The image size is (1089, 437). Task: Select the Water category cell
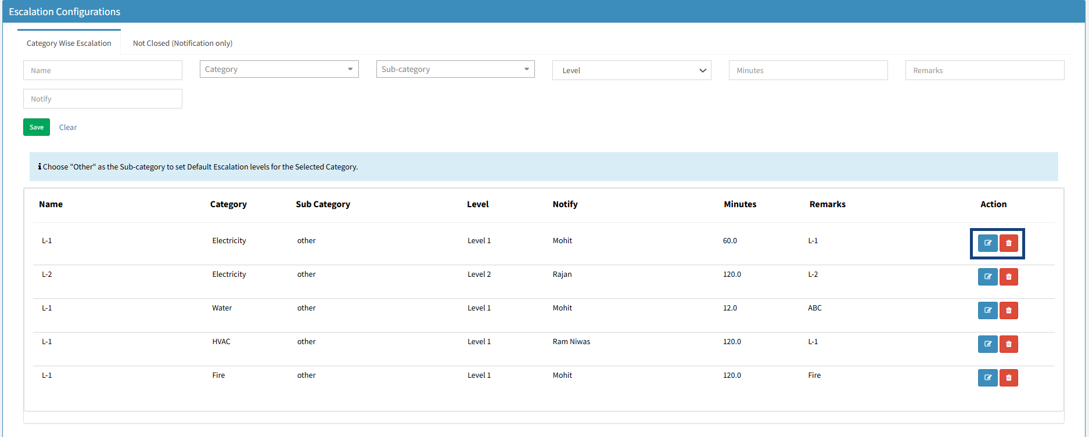222,308
